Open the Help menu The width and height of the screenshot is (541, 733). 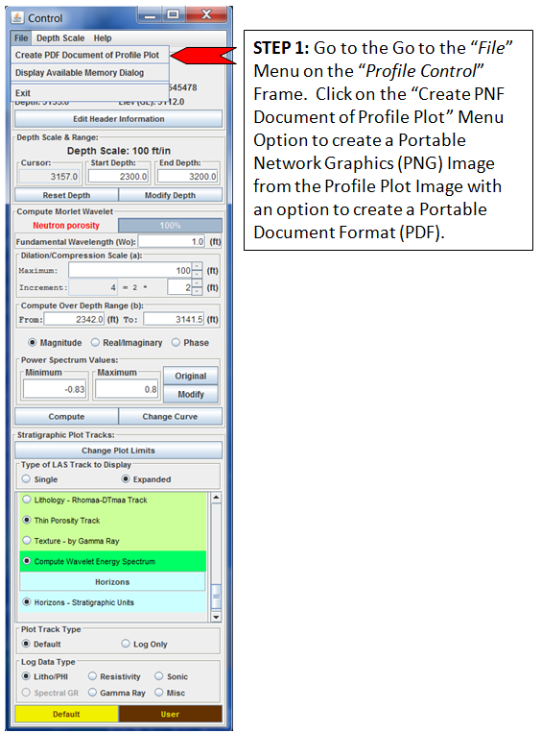[x=103, y=38]
